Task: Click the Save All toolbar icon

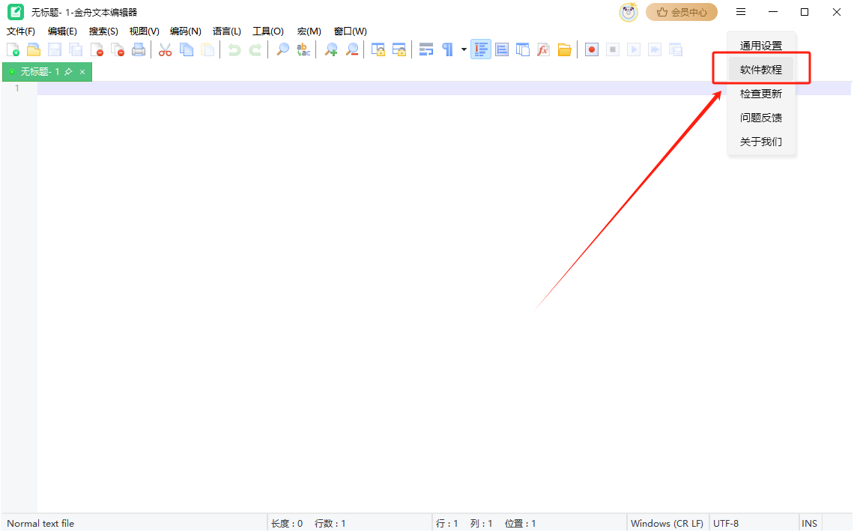Action: coord(76,50)
